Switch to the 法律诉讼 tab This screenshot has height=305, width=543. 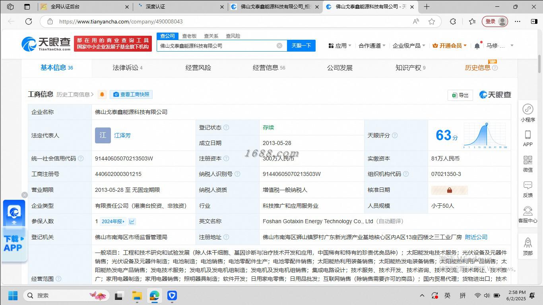click(128, 68)
